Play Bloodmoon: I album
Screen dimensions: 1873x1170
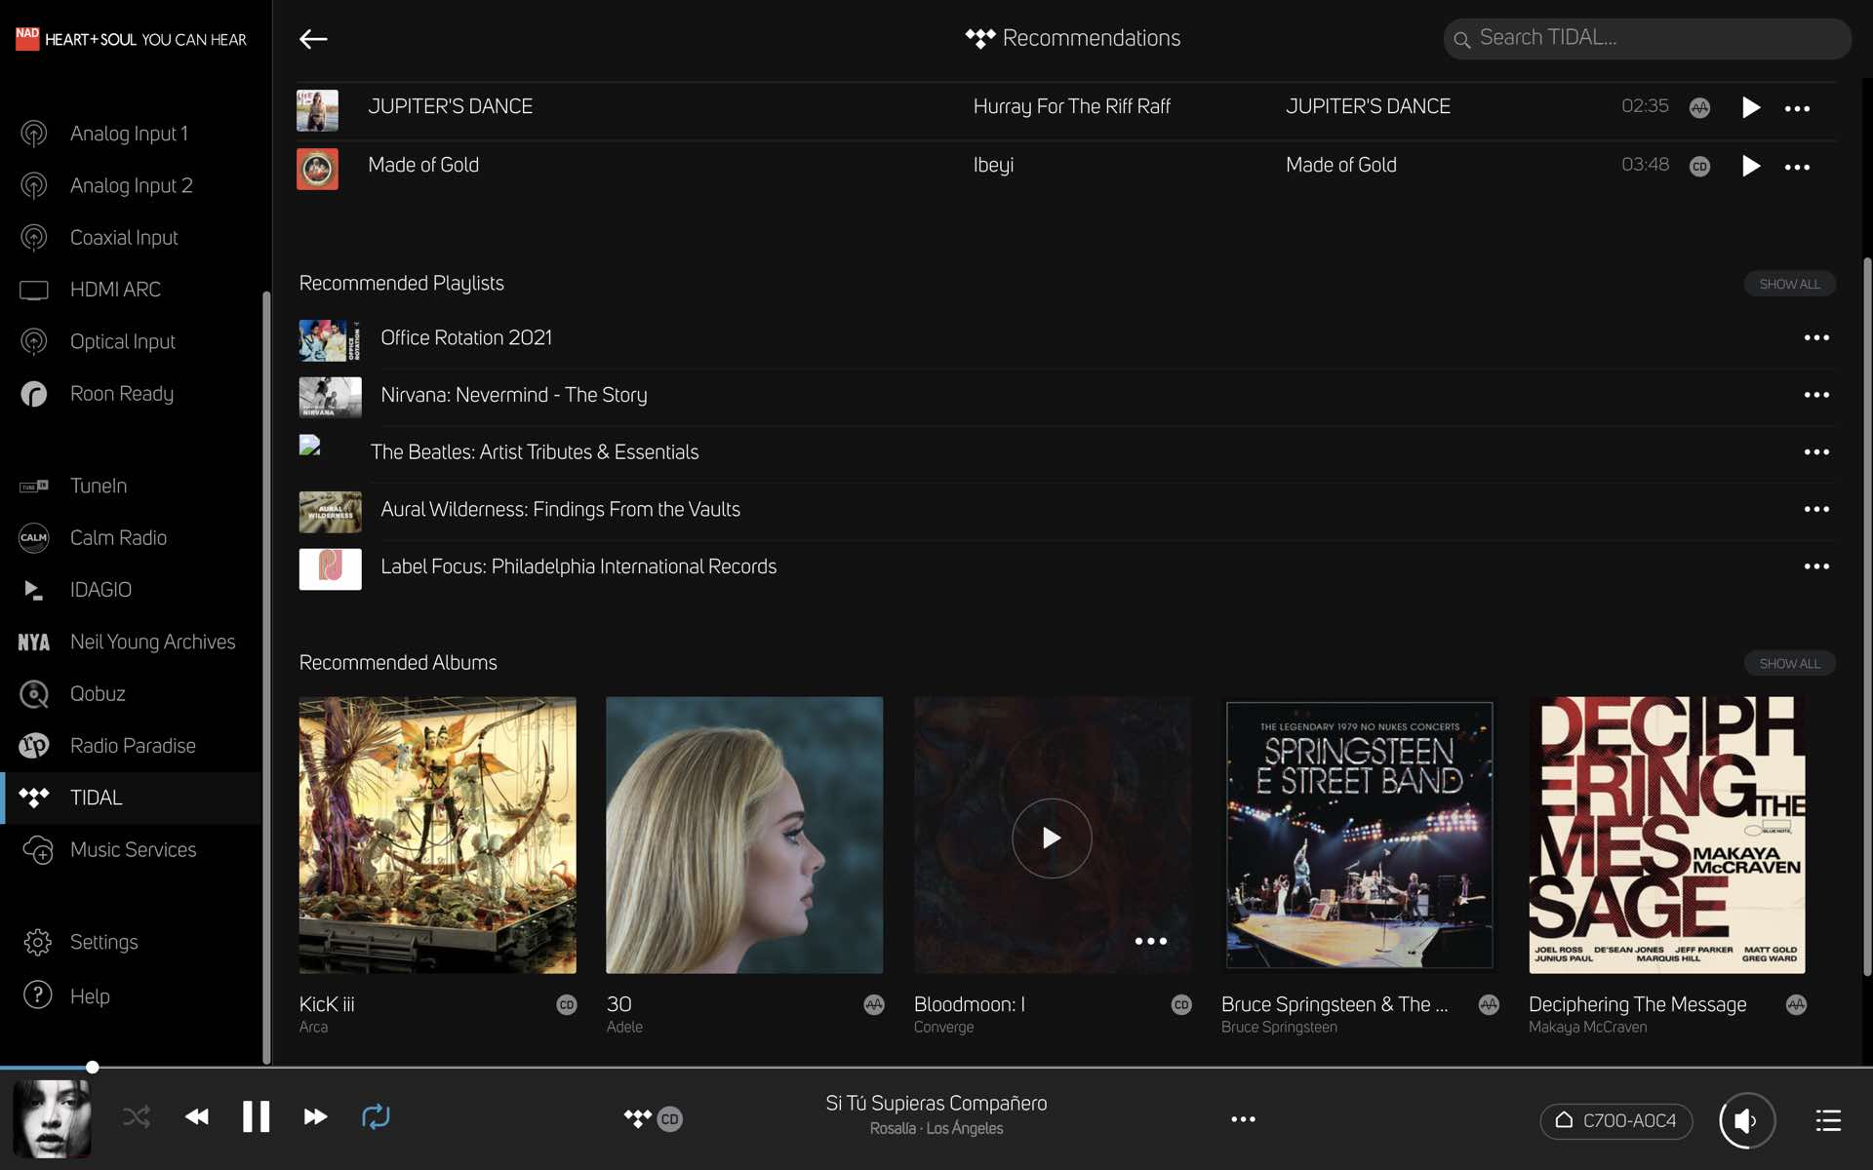(x=1052, y=838)
